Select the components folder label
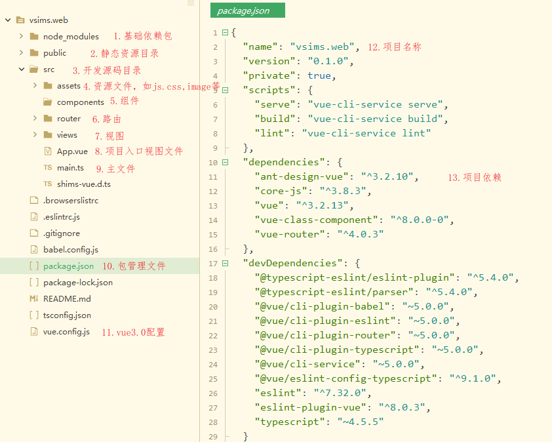This screenshot has height=442, width=552. (81, 102)
